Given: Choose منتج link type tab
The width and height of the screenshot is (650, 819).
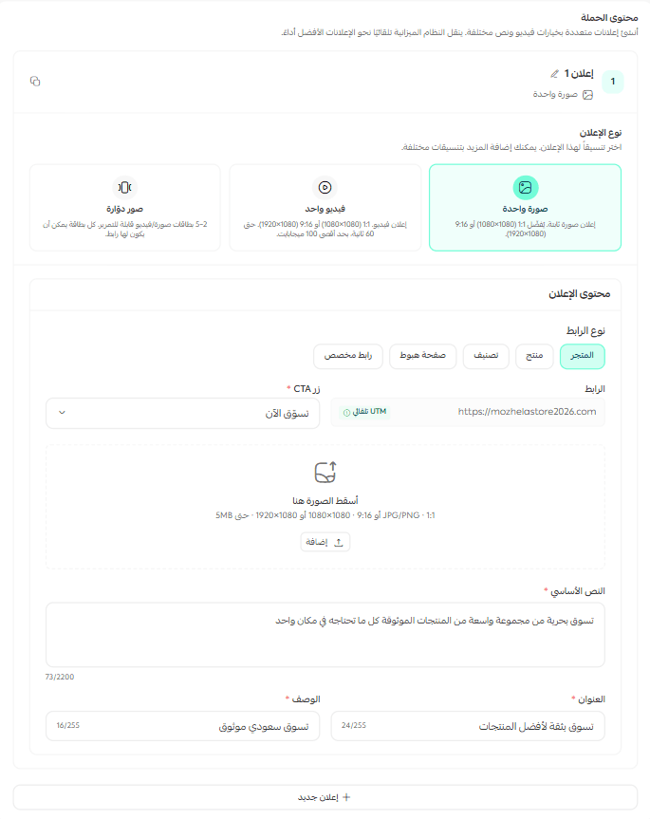Looking at the screenshot, I should click(x=534, y=356).
